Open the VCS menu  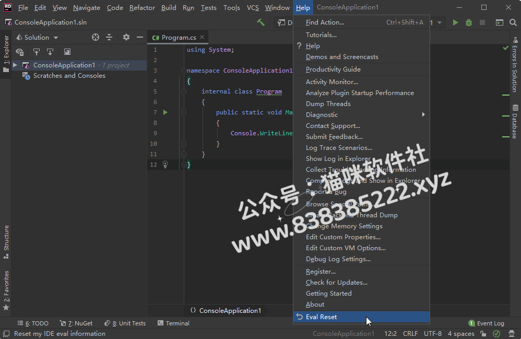pos(253,7)
